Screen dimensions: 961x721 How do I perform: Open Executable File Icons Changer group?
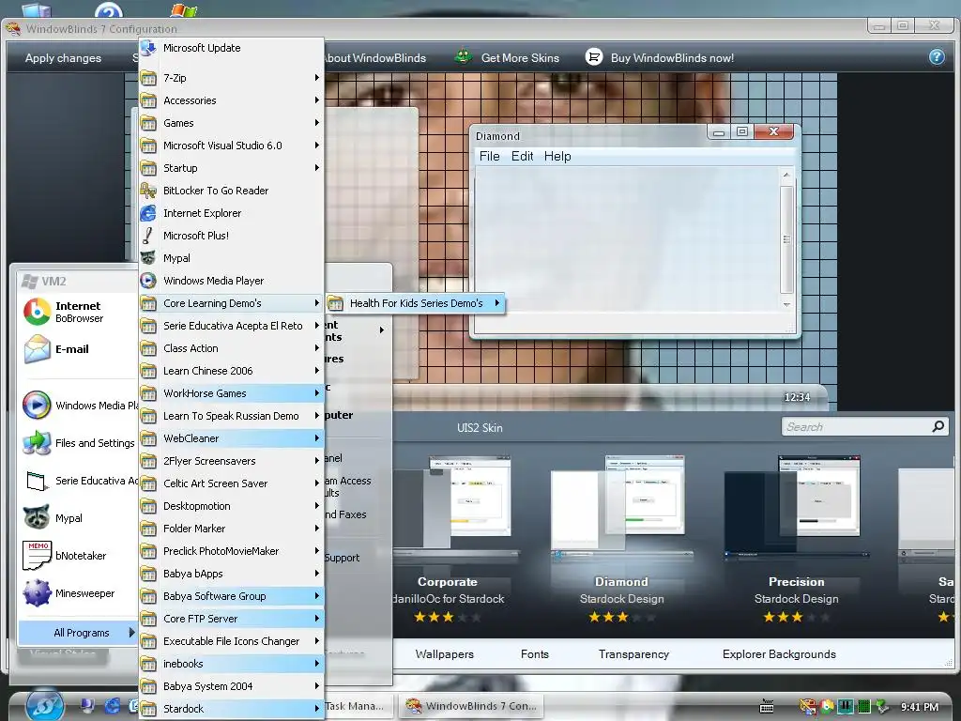pyautogui.click(x=231, y=641)
